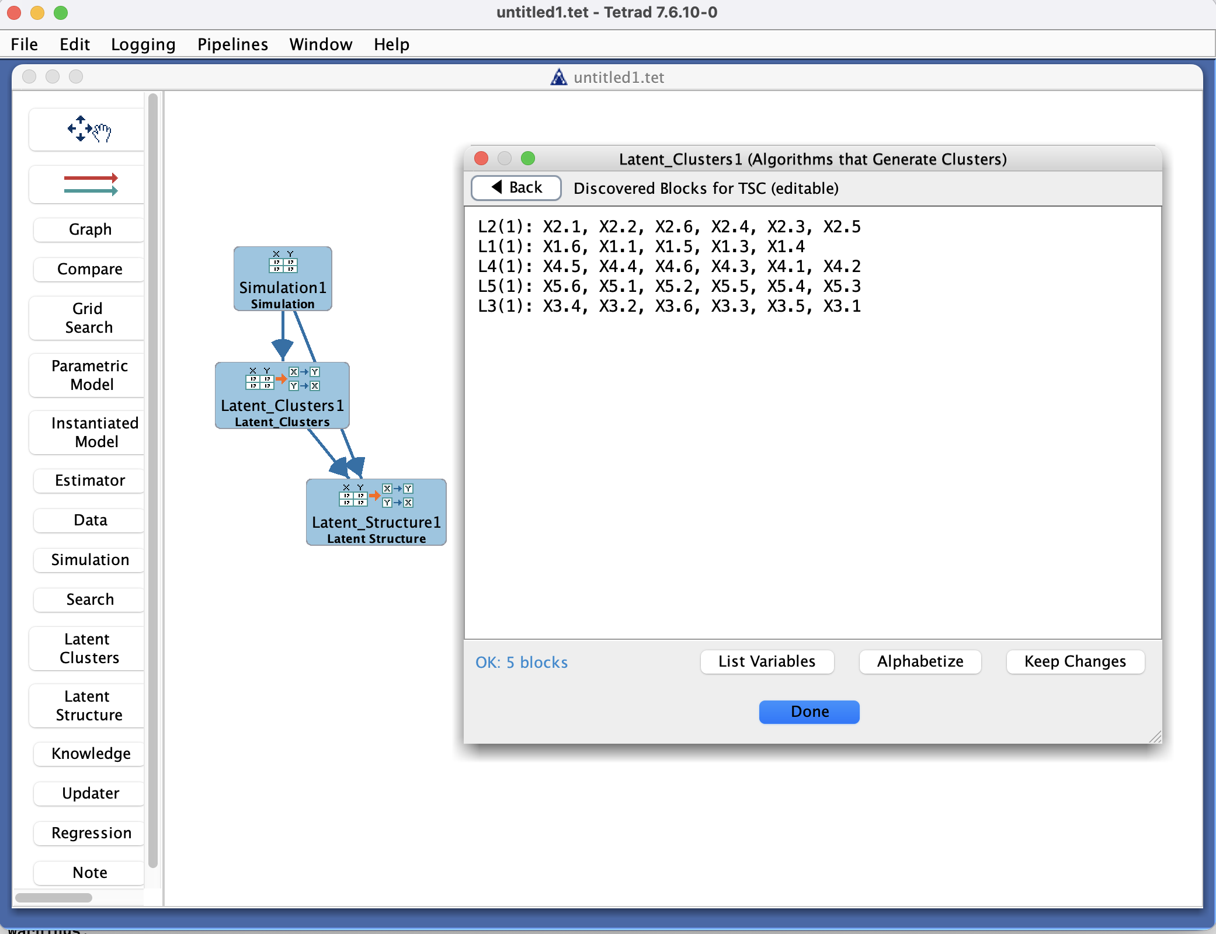
Task: Click the main window yellow minimize button
Action: point(37,13)
